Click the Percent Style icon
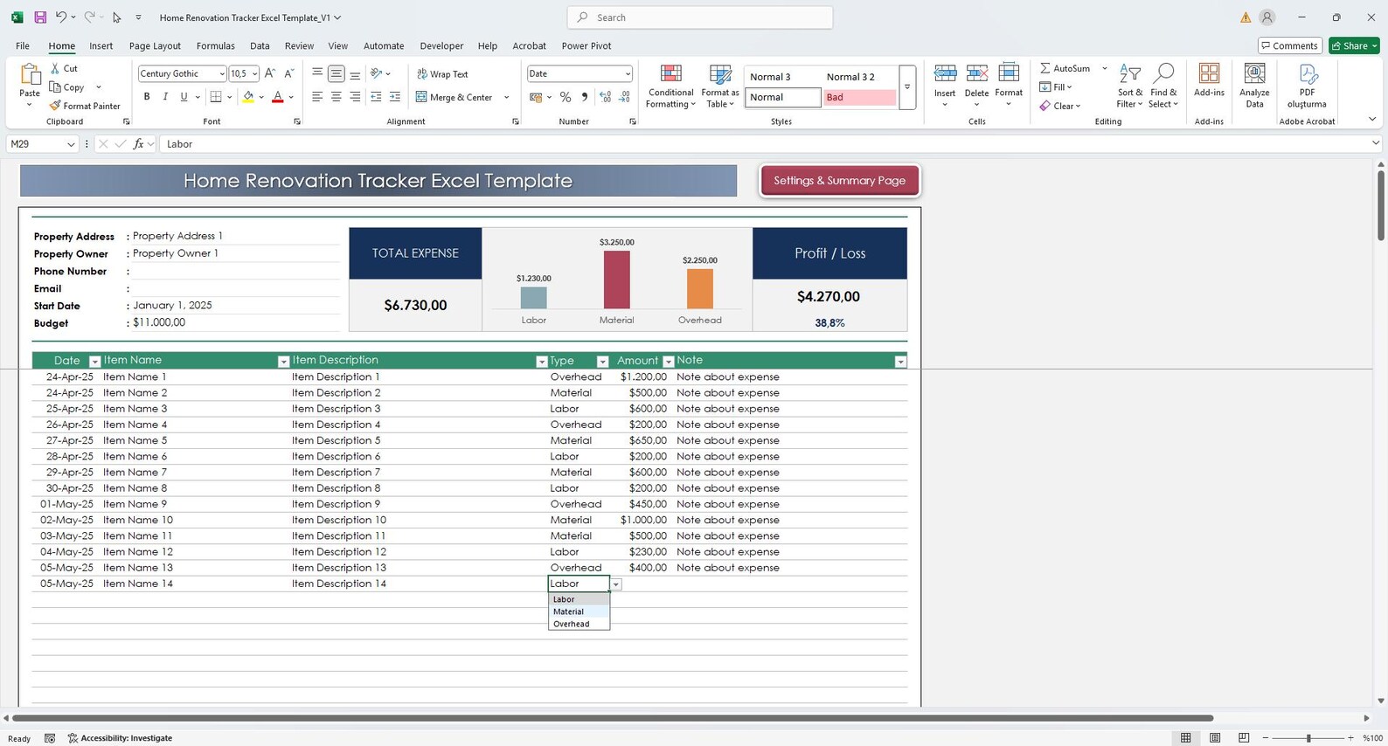 click(566, 97)
